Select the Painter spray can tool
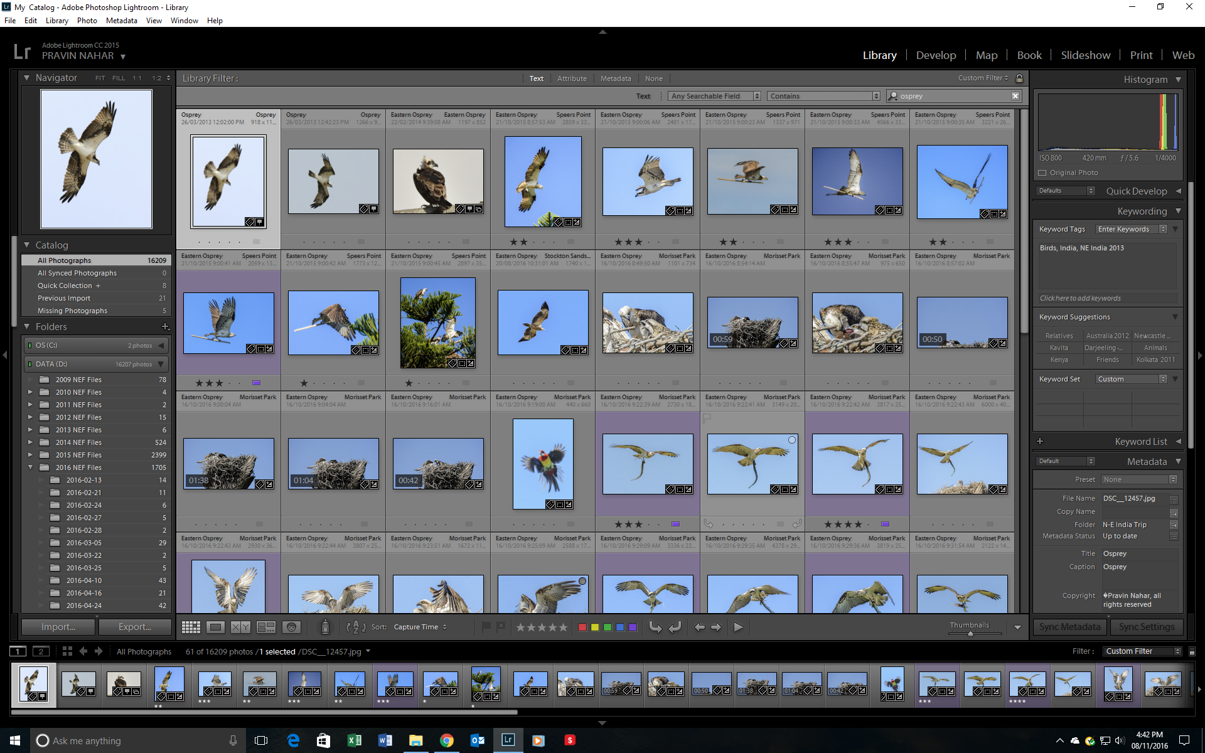 tap(325, 627)
